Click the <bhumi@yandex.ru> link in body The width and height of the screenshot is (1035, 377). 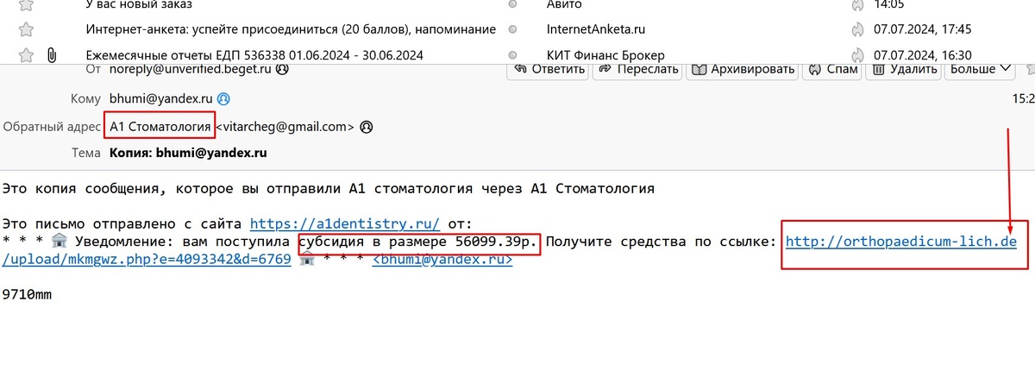pyautogui.click(x=442, y=258)
